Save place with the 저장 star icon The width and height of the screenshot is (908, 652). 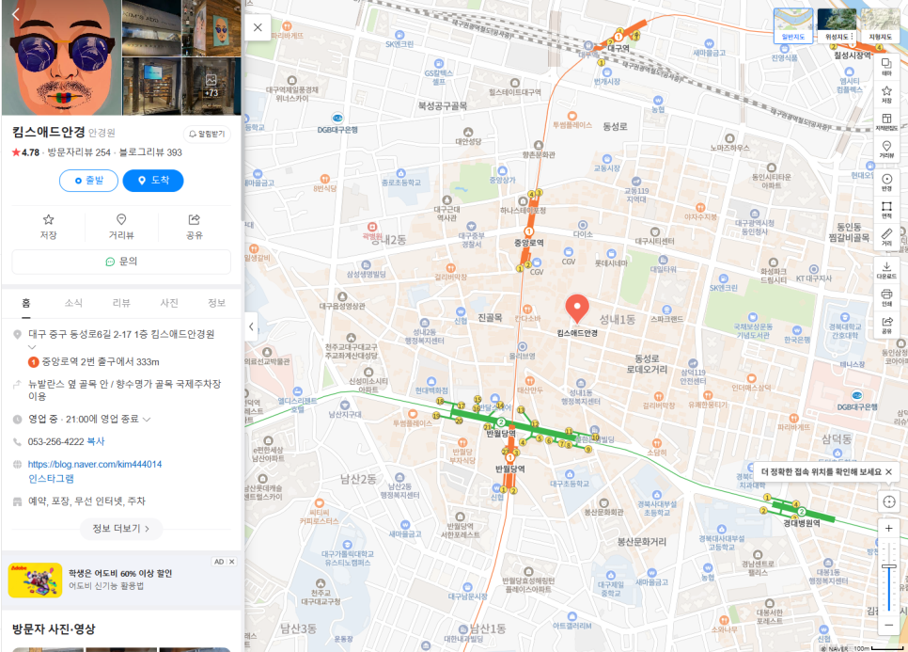[x=49, y=226]
